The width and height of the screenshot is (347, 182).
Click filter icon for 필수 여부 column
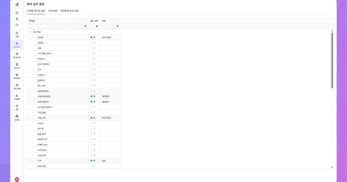coord(97,27)
